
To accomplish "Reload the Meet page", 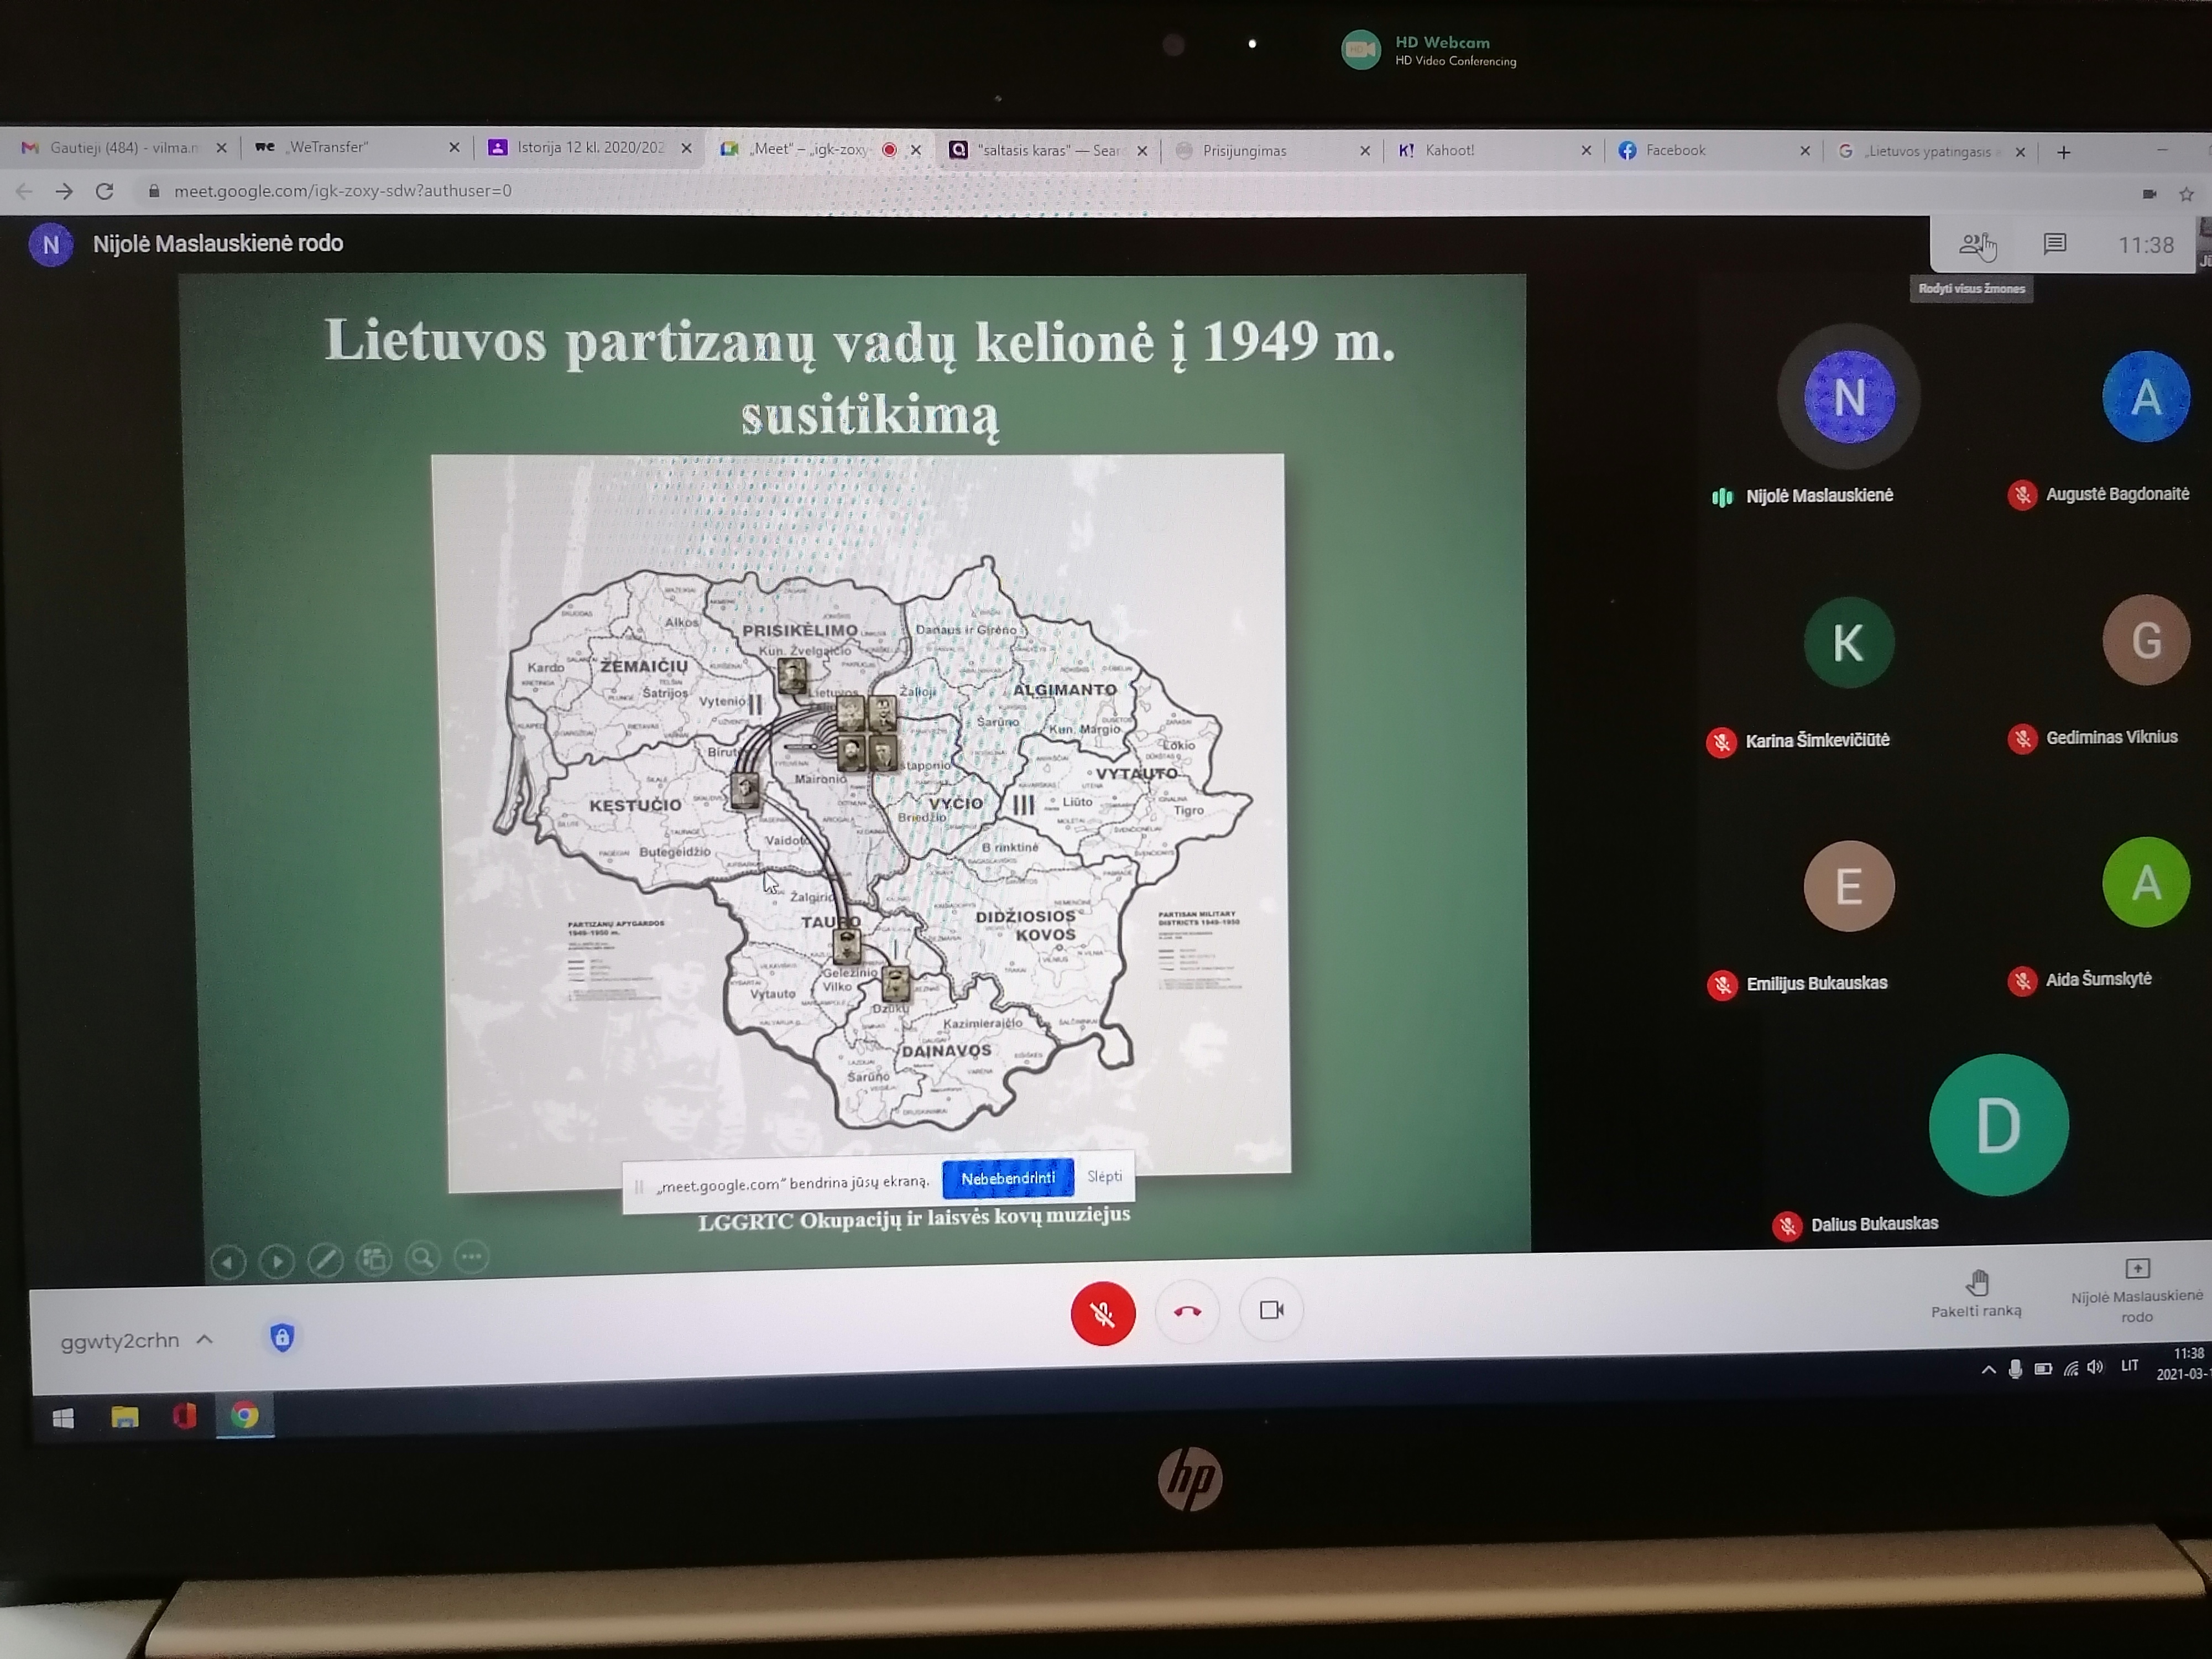I will tap(105, 190).
